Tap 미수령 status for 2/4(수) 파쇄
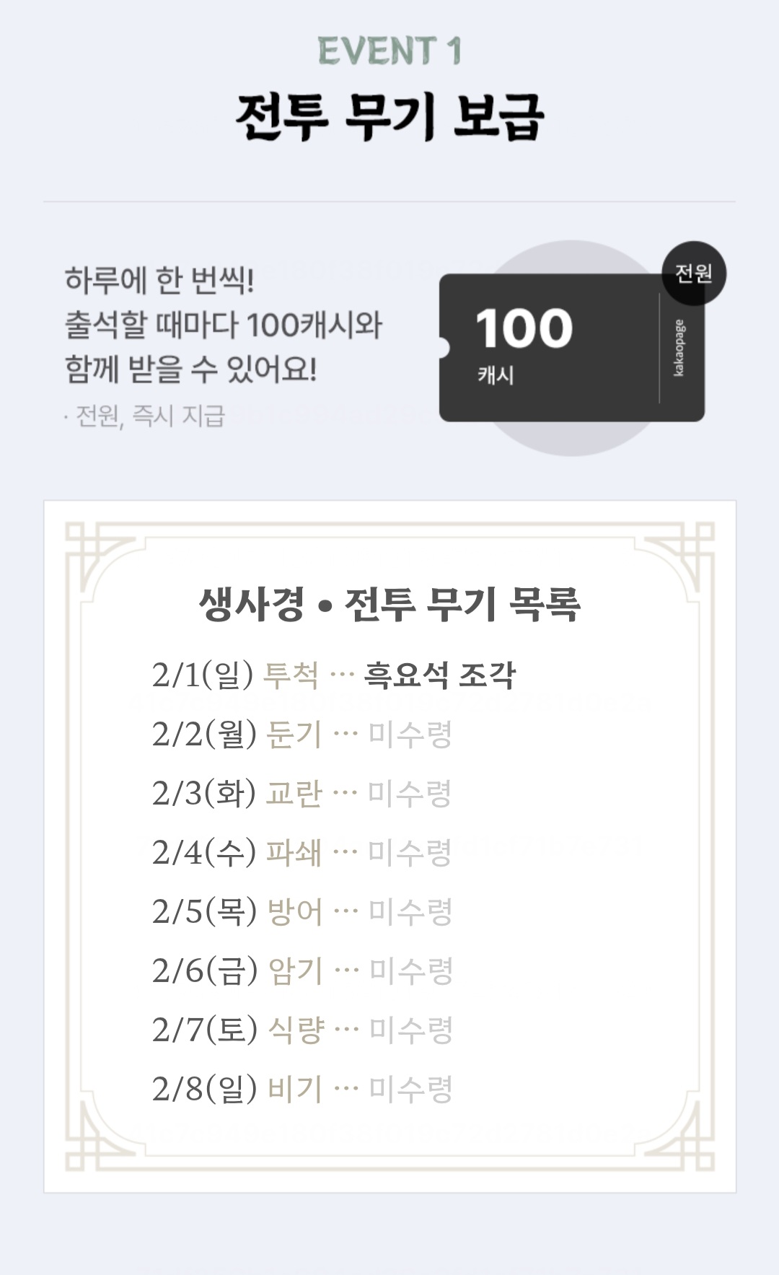 click(410, 853)
